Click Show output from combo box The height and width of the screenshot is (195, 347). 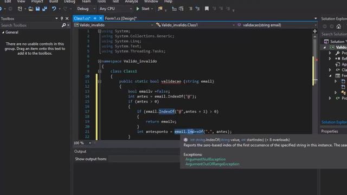pyautogui.click(x=144, y=159)
